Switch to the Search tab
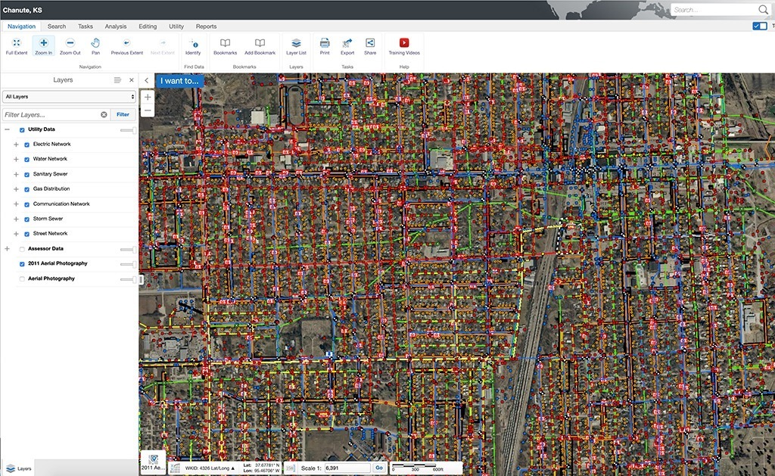Screen dimensions: 775x476 point(57,26)
